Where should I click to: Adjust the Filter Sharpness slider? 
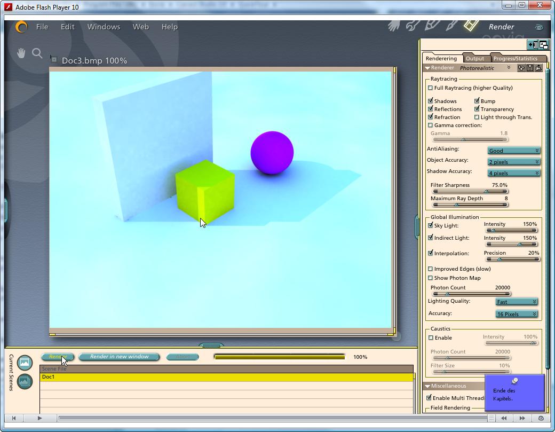point(470,191)
